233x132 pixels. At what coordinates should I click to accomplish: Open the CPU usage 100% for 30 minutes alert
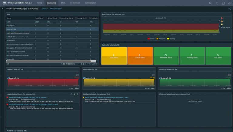28,98
